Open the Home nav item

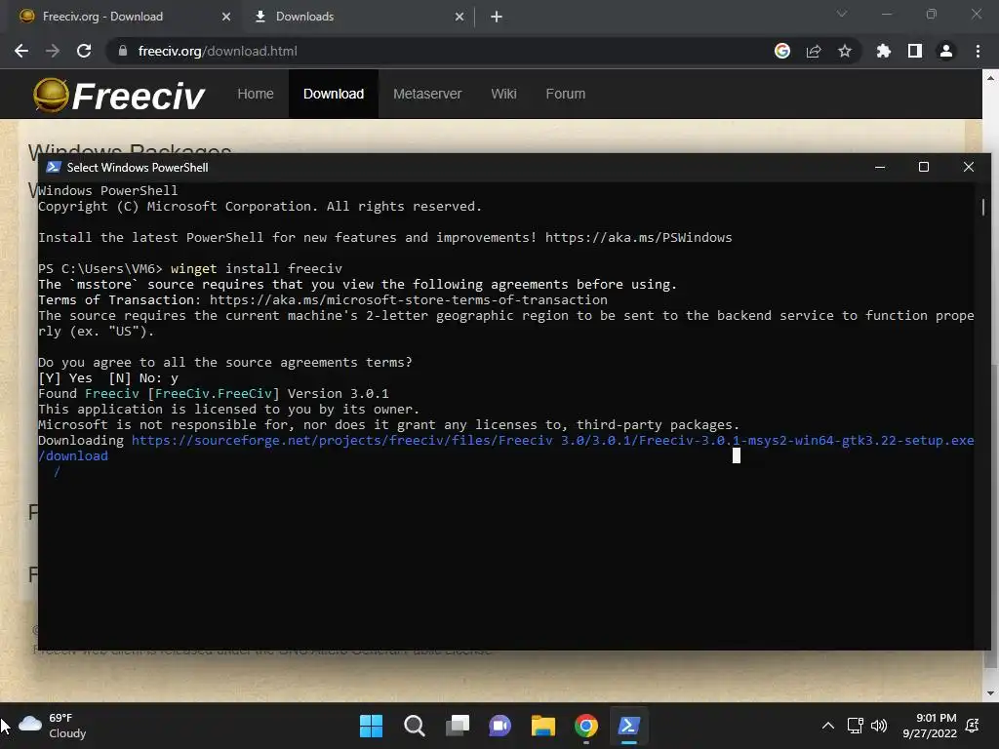click(256, 94)
